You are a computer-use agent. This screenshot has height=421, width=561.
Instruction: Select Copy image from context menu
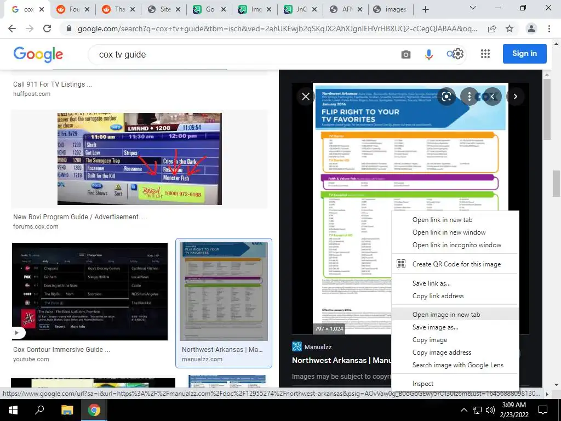455,340
